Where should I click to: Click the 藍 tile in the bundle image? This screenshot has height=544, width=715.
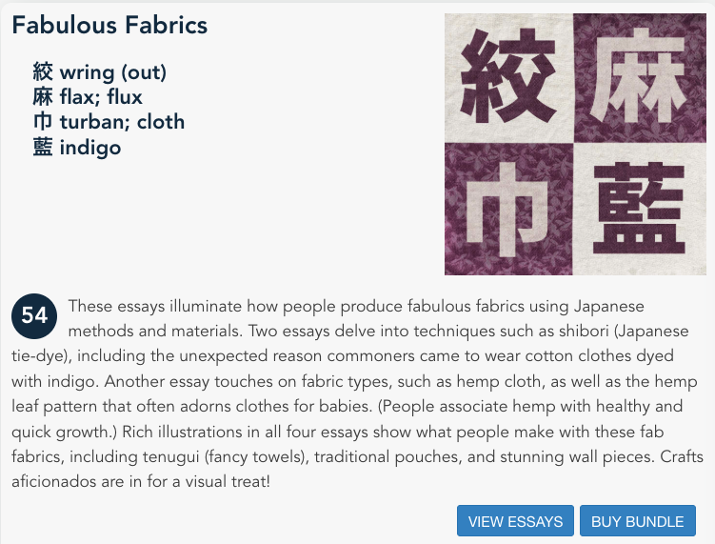tap(640, 209)
